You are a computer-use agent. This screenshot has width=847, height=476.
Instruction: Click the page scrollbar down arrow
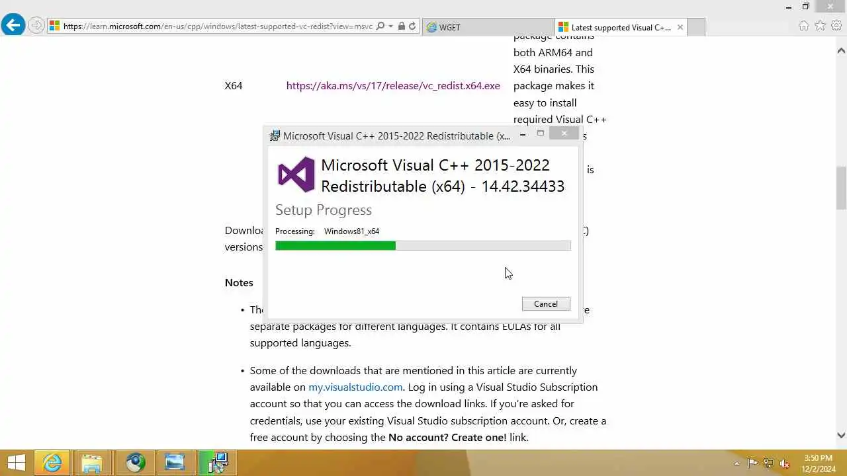841,435
